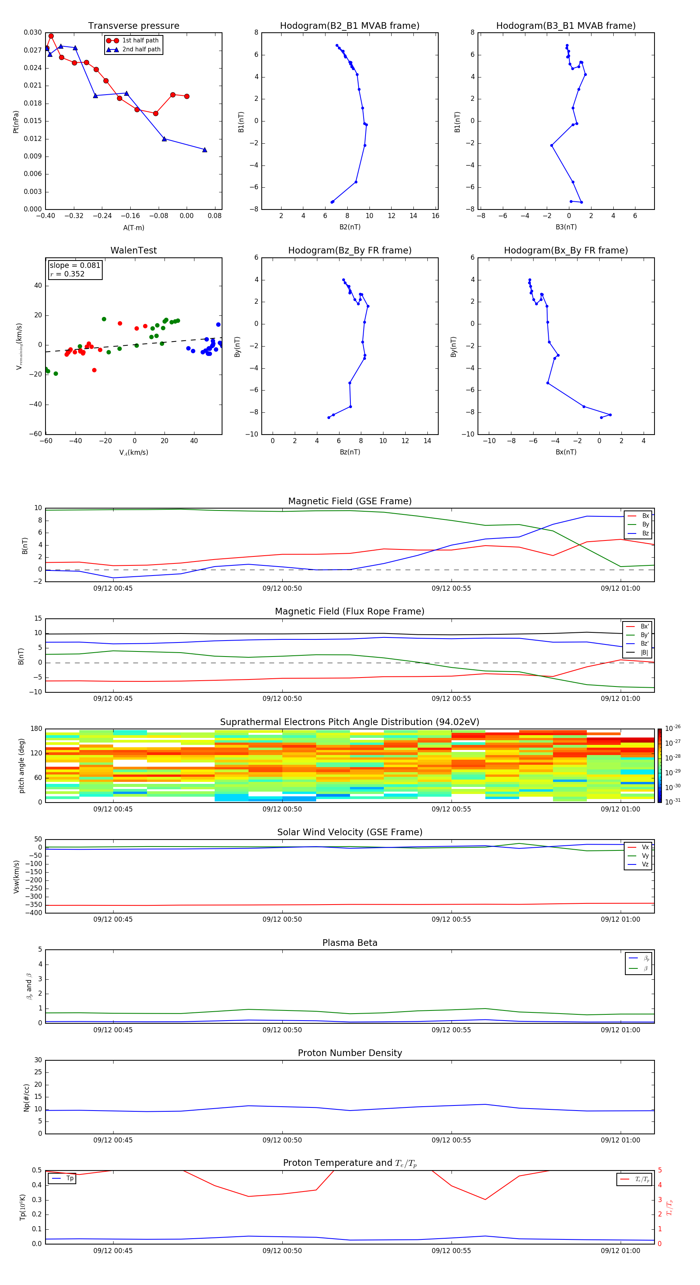
Task: Click the By' entry in Flux Rope legend
Action: 638,635
